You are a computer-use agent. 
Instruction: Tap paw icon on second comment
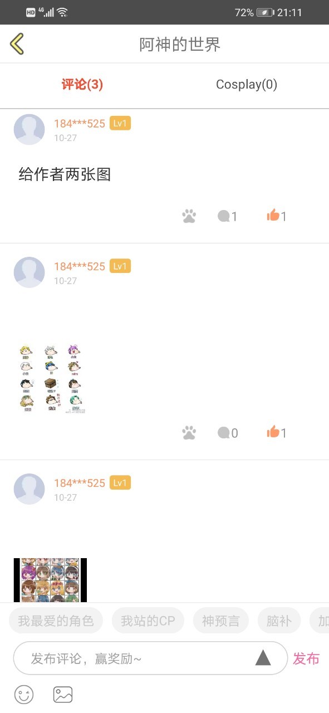pos(189,433)
